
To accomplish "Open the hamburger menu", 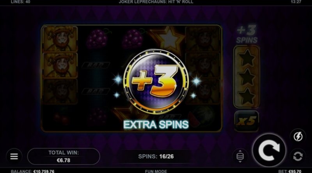I will 14,156.
